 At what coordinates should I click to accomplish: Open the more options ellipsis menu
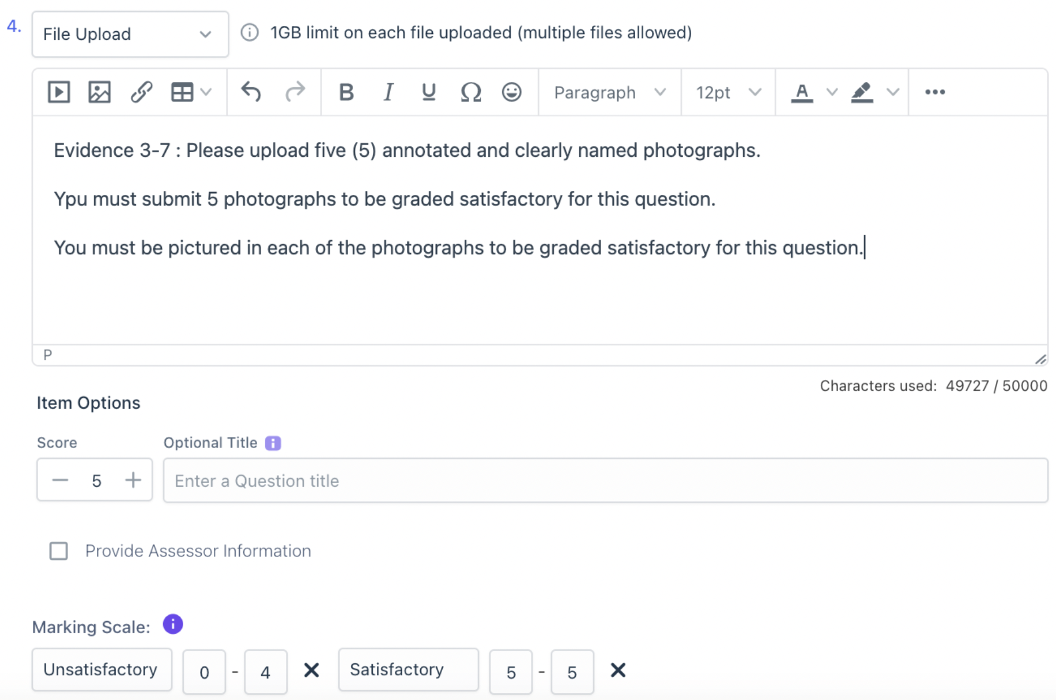pyautogui.click(x=935, y=92)
